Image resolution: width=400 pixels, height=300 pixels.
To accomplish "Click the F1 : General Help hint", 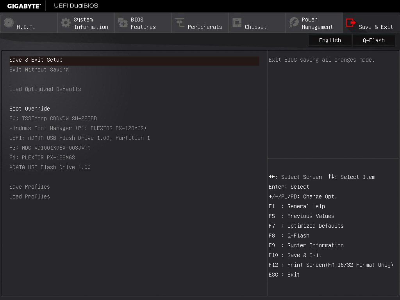I will 297,206.
